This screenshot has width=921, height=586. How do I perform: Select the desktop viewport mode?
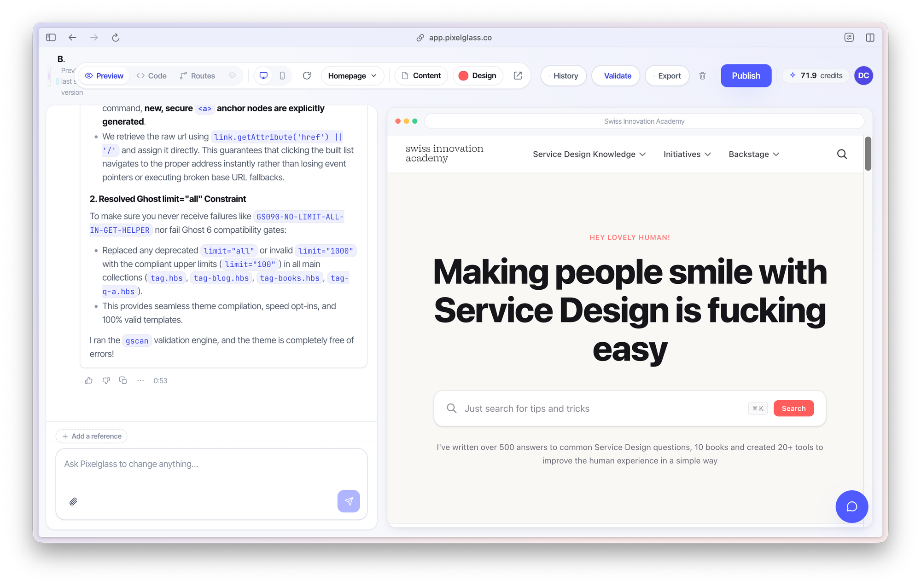pos(263,75)
